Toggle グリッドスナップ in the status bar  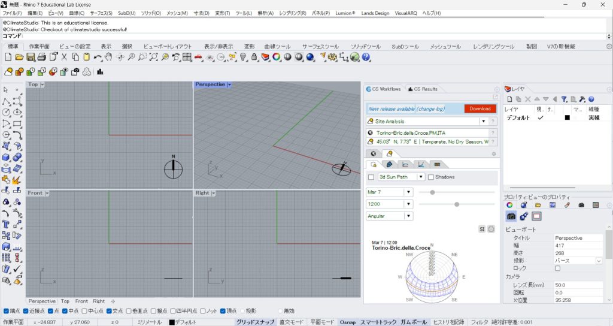pyautogui.click(x=255, y=322)
